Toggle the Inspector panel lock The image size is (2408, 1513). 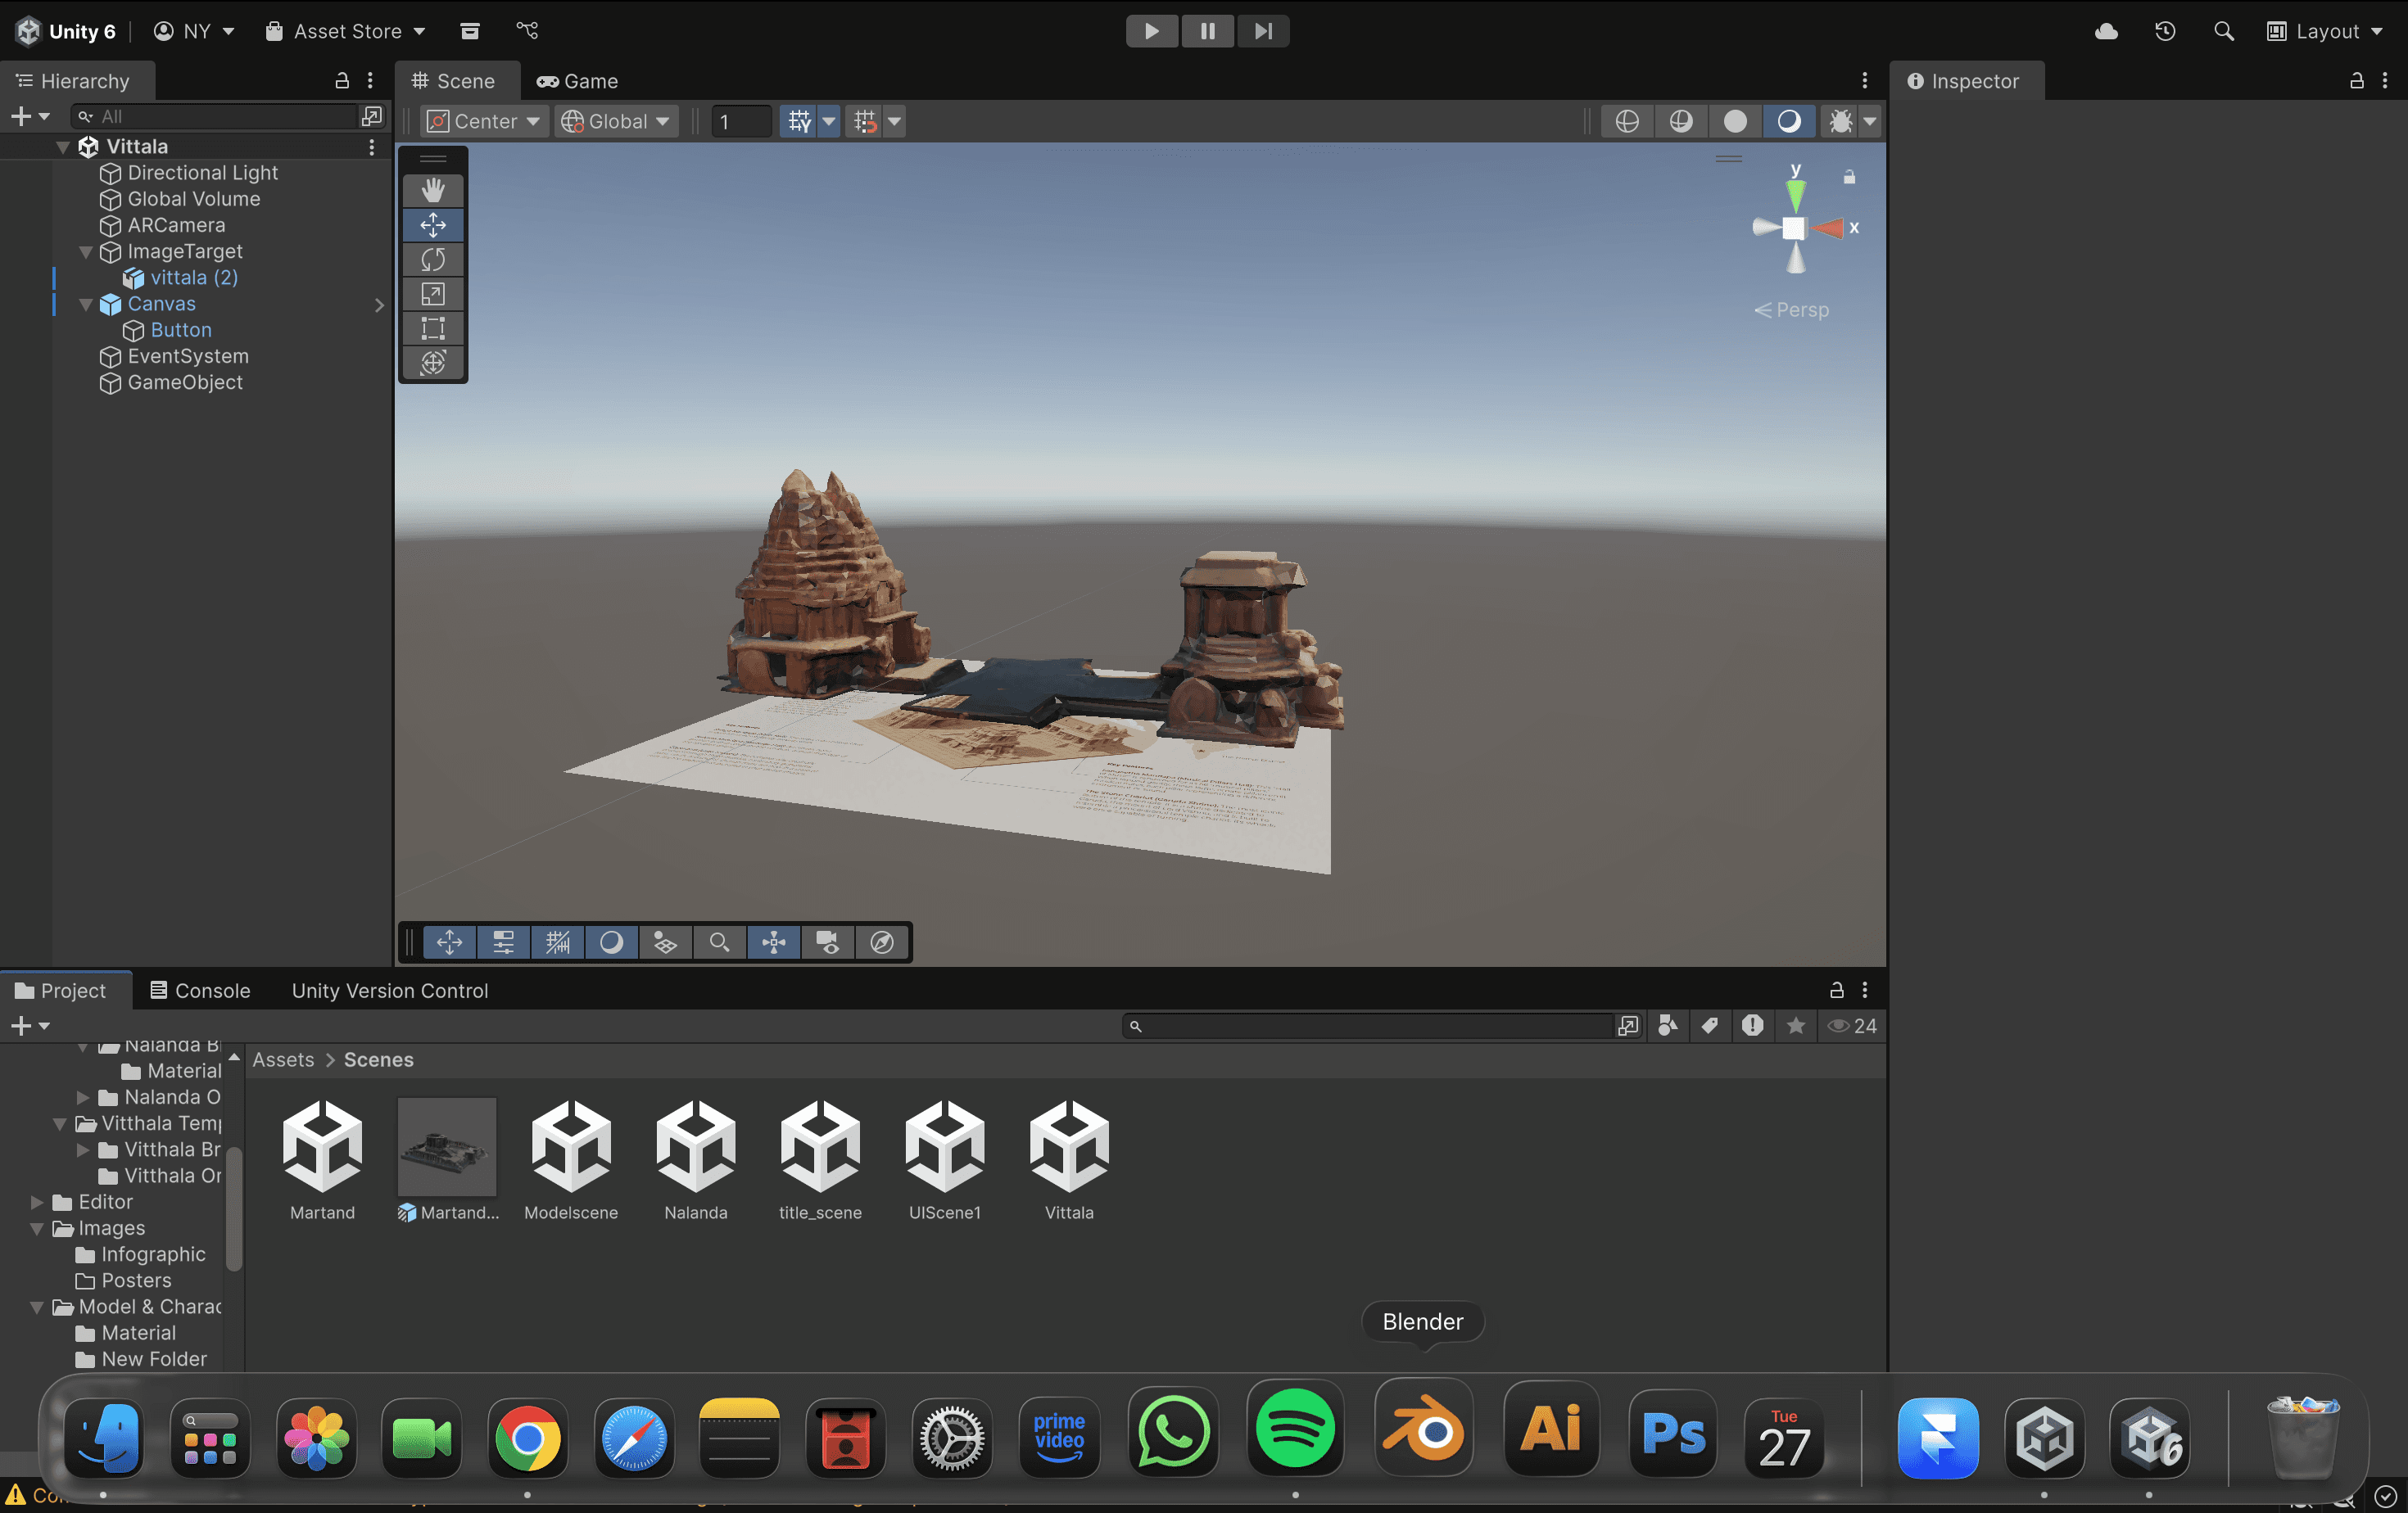pos(2356,81)
